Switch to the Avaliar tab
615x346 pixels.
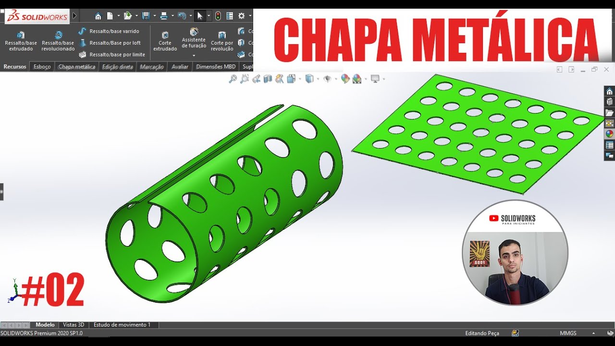click(x=180, y=67)
